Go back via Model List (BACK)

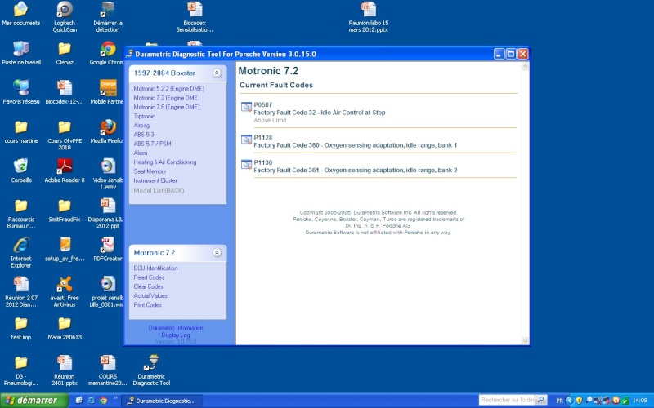(159, 190)
